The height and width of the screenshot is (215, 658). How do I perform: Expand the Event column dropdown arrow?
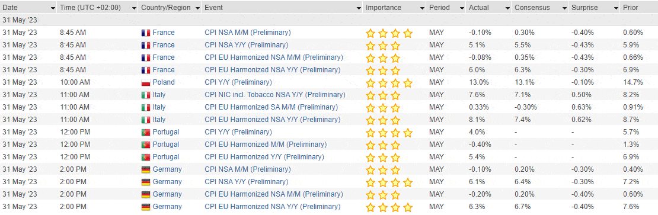point(359,8)
